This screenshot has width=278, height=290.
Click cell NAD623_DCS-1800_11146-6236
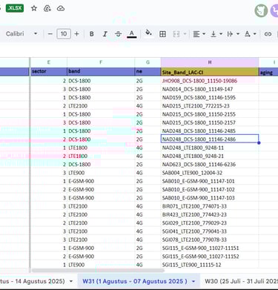coord(210,165)
